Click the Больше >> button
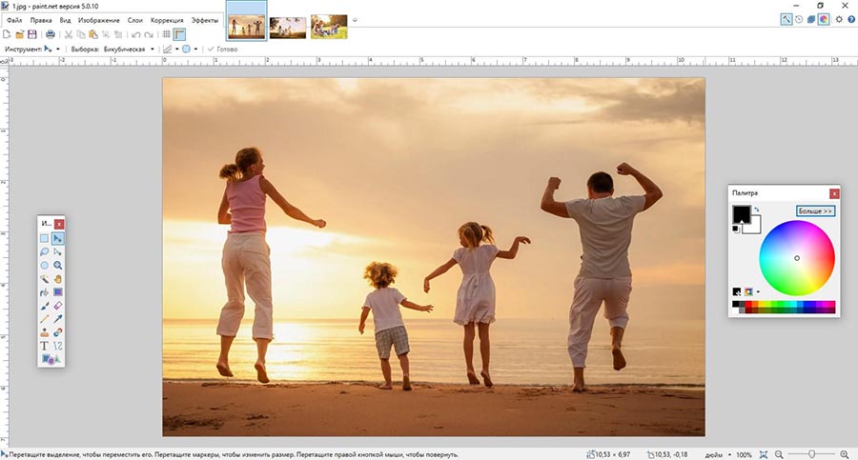858x460 pixels. click(815, 210)
